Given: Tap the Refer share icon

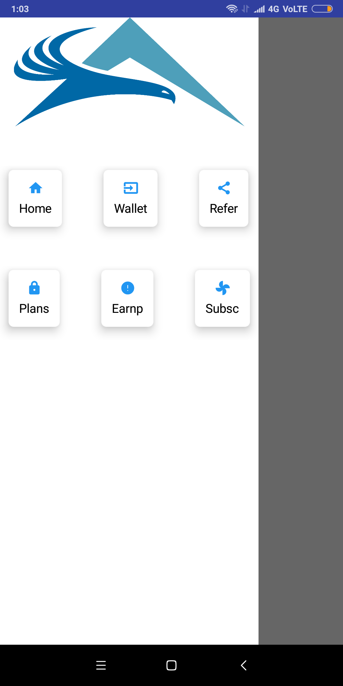Looking at the screenshot, I should pos(224,188).
